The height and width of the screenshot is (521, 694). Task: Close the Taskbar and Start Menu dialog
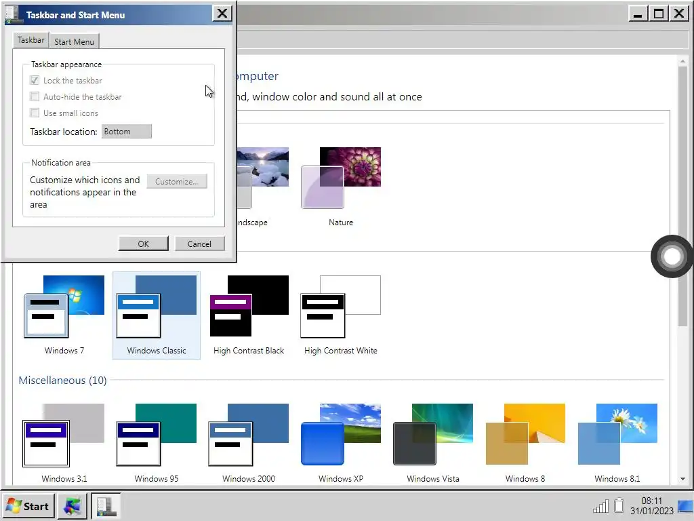coord(222,14)
